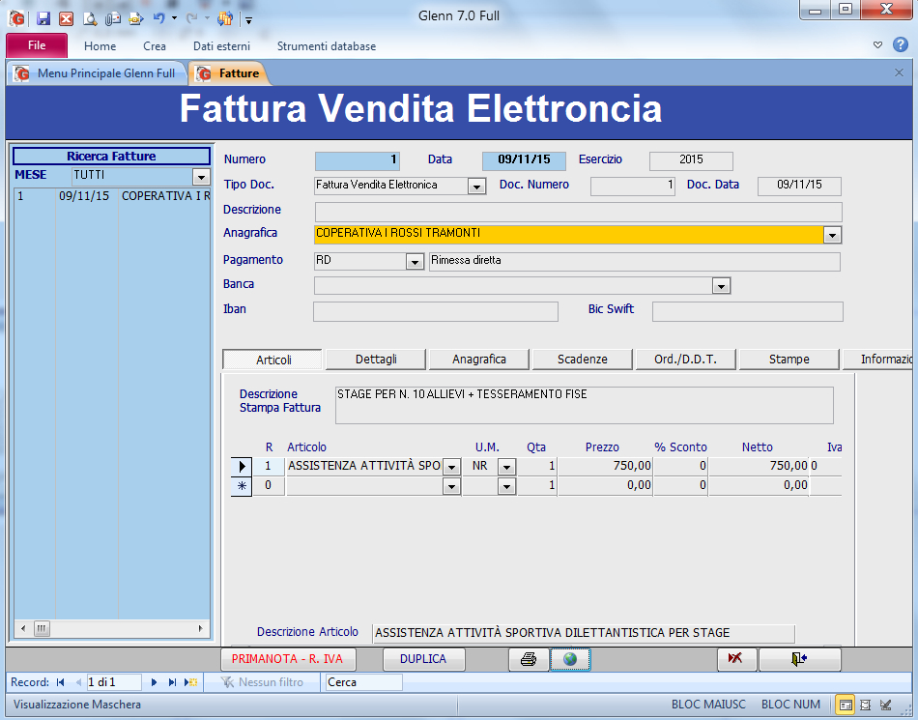Go to previous record arrow
The width and height of the screenshot is (918, 720).
point(78,682)
